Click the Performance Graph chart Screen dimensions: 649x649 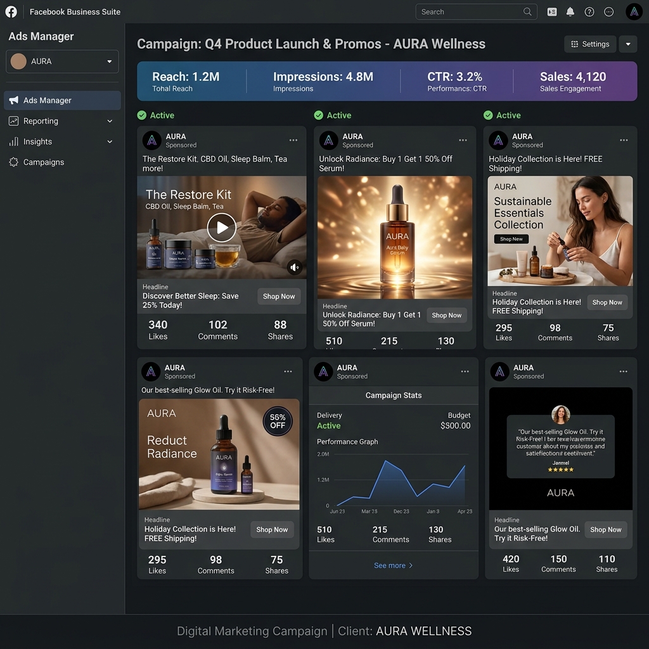click(x=394, y=482)
